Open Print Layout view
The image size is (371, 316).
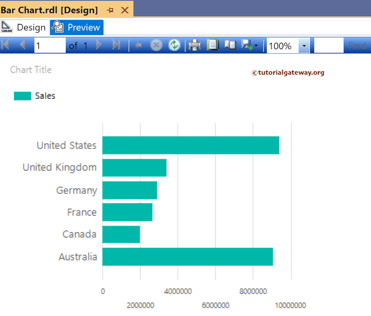(x=230, y=45)
